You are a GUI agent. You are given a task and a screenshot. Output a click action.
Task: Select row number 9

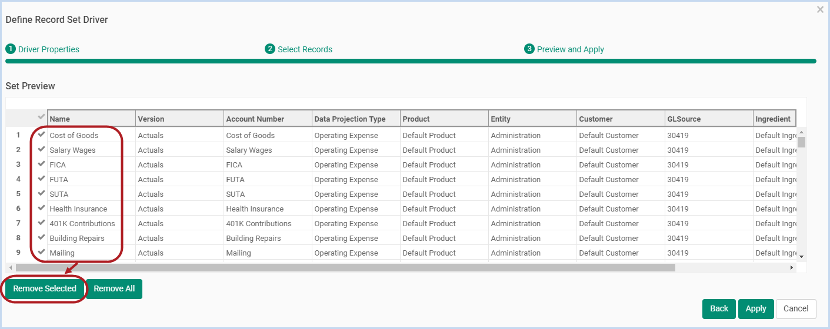tap(18, 253)
